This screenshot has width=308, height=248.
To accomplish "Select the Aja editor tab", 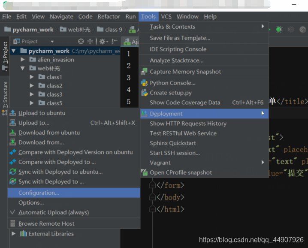I will 131,42.
